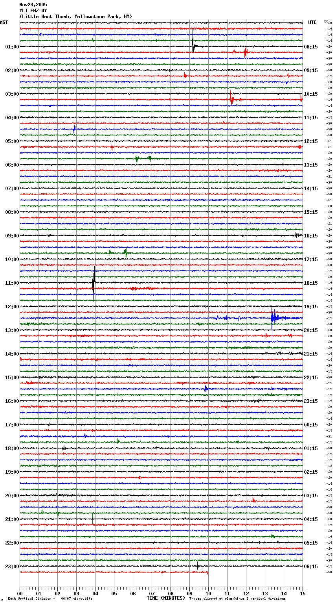Select the 07:00 MST row label
The width and height of the screenshot is (334, 604).
pos(12,189)
